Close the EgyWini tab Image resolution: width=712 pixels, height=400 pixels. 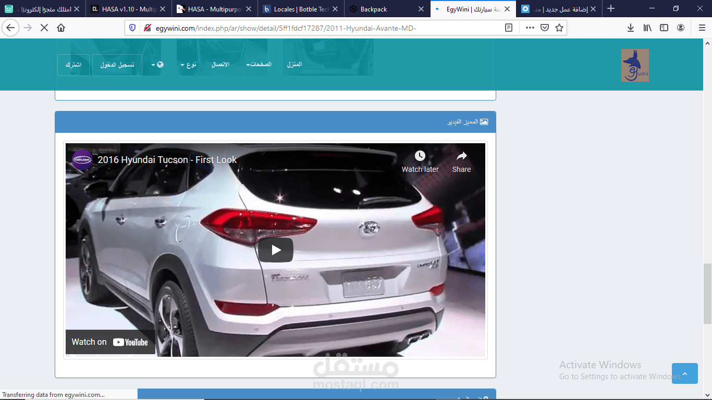(x=507, y=9)
